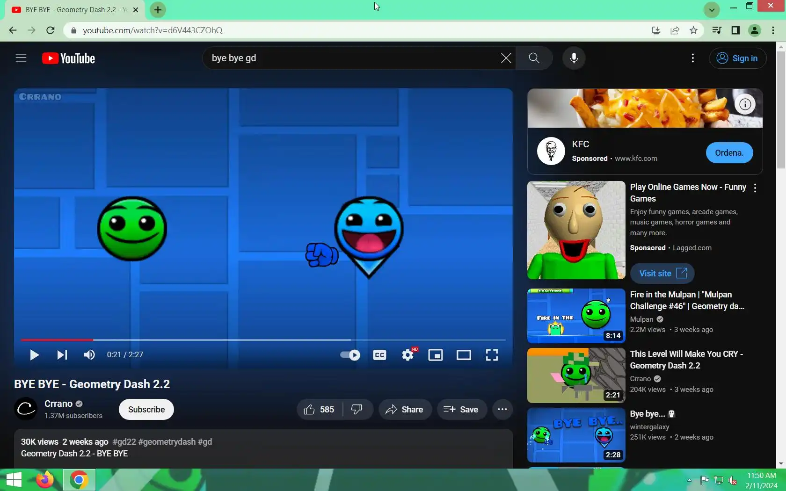The image size is (786, 491).
Task: Open Crrano channel avatar
Action: pyautogui.click(x=25, y=409)
